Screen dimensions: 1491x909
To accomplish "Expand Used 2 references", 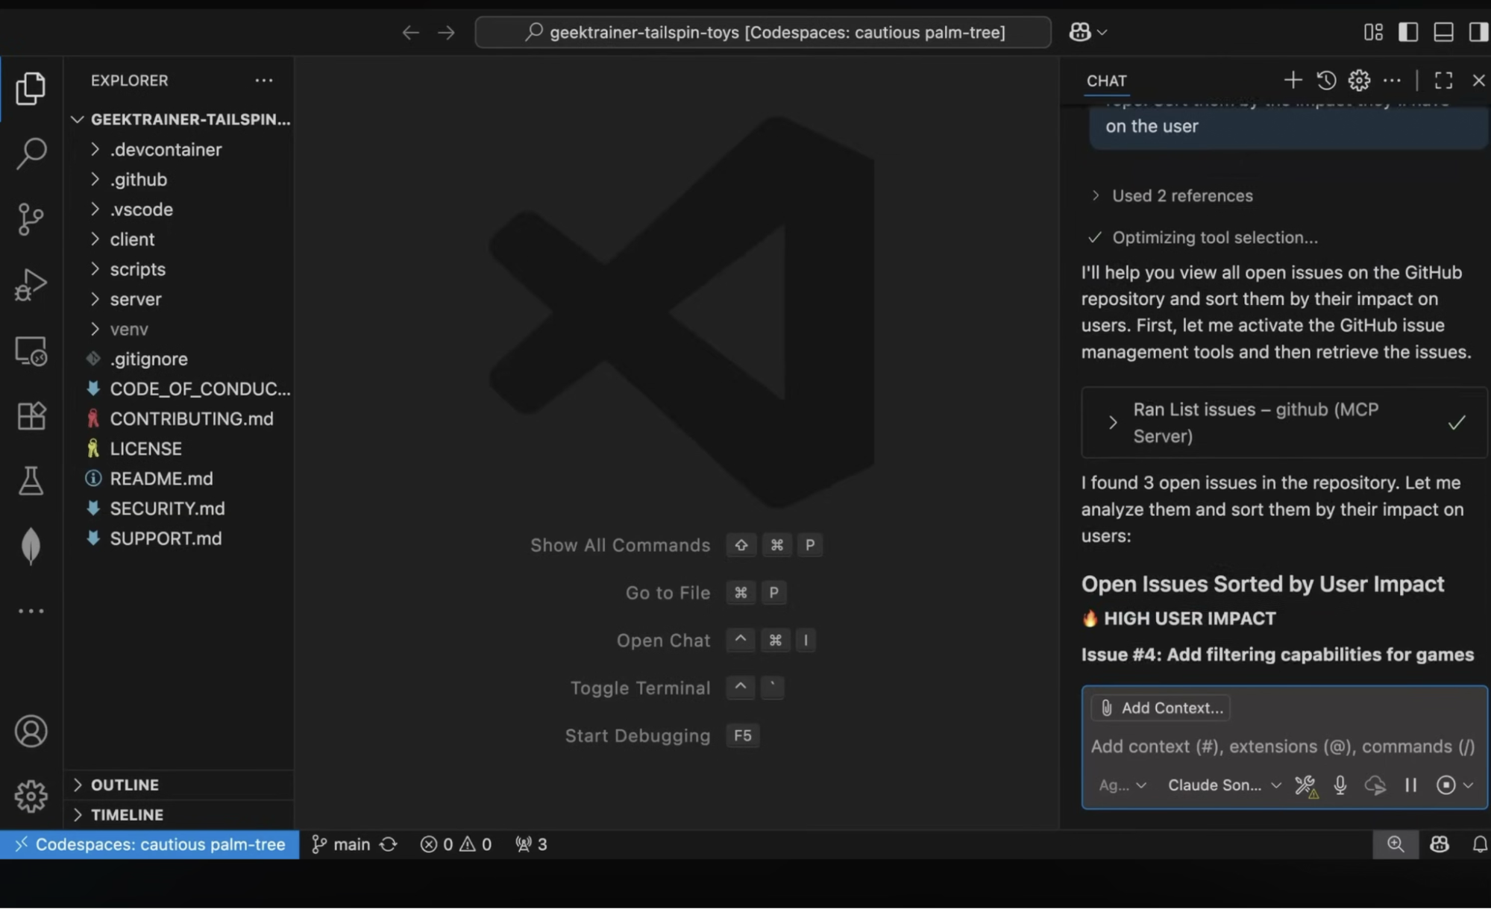I will click(x=1181, y=195).
